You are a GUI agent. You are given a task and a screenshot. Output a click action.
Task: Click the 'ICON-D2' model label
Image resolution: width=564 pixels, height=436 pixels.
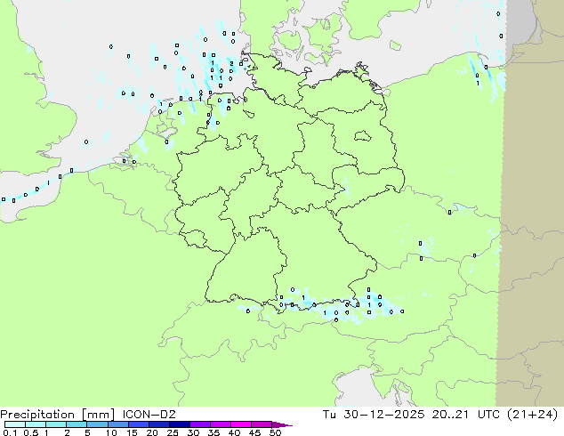tap(149, 415)
